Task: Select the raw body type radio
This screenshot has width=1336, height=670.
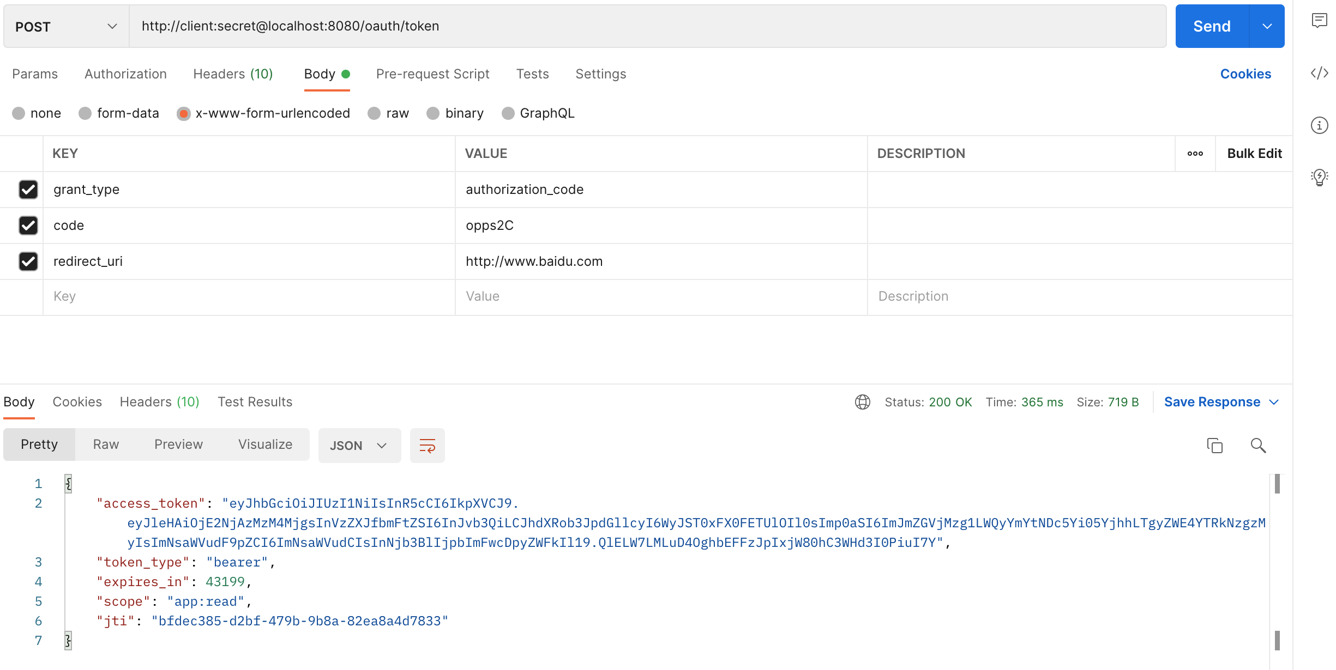Action: [x=374, y=113]
